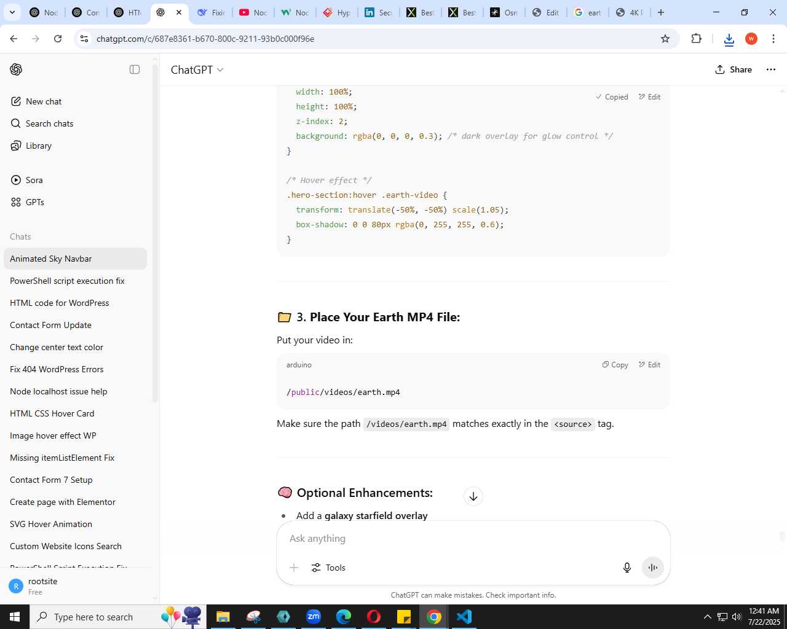
Task: Open Custom Website Icons Search chat
Action: click(x=75, y=546)
